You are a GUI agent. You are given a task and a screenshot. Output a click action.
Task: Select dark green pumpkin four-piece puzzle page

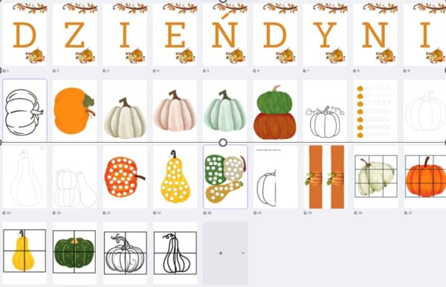(x=75, y=253)
